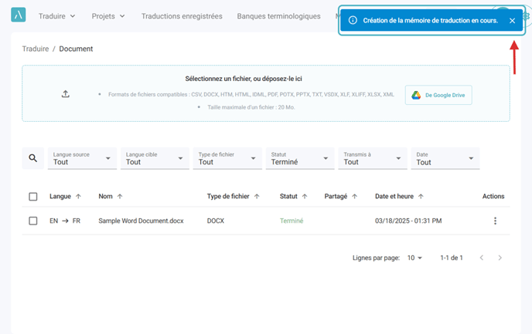Go to previous page arrow

pyautogui.click(x=482, y=258)
